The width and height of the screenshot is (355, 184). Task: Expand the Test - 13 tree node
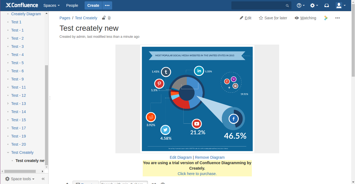pyautogui.click(x=8, y=104)
